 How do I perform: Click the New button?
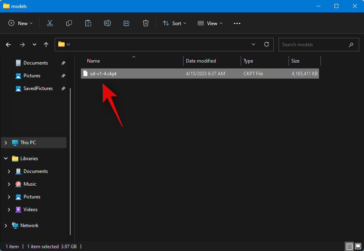click(21, 24)
